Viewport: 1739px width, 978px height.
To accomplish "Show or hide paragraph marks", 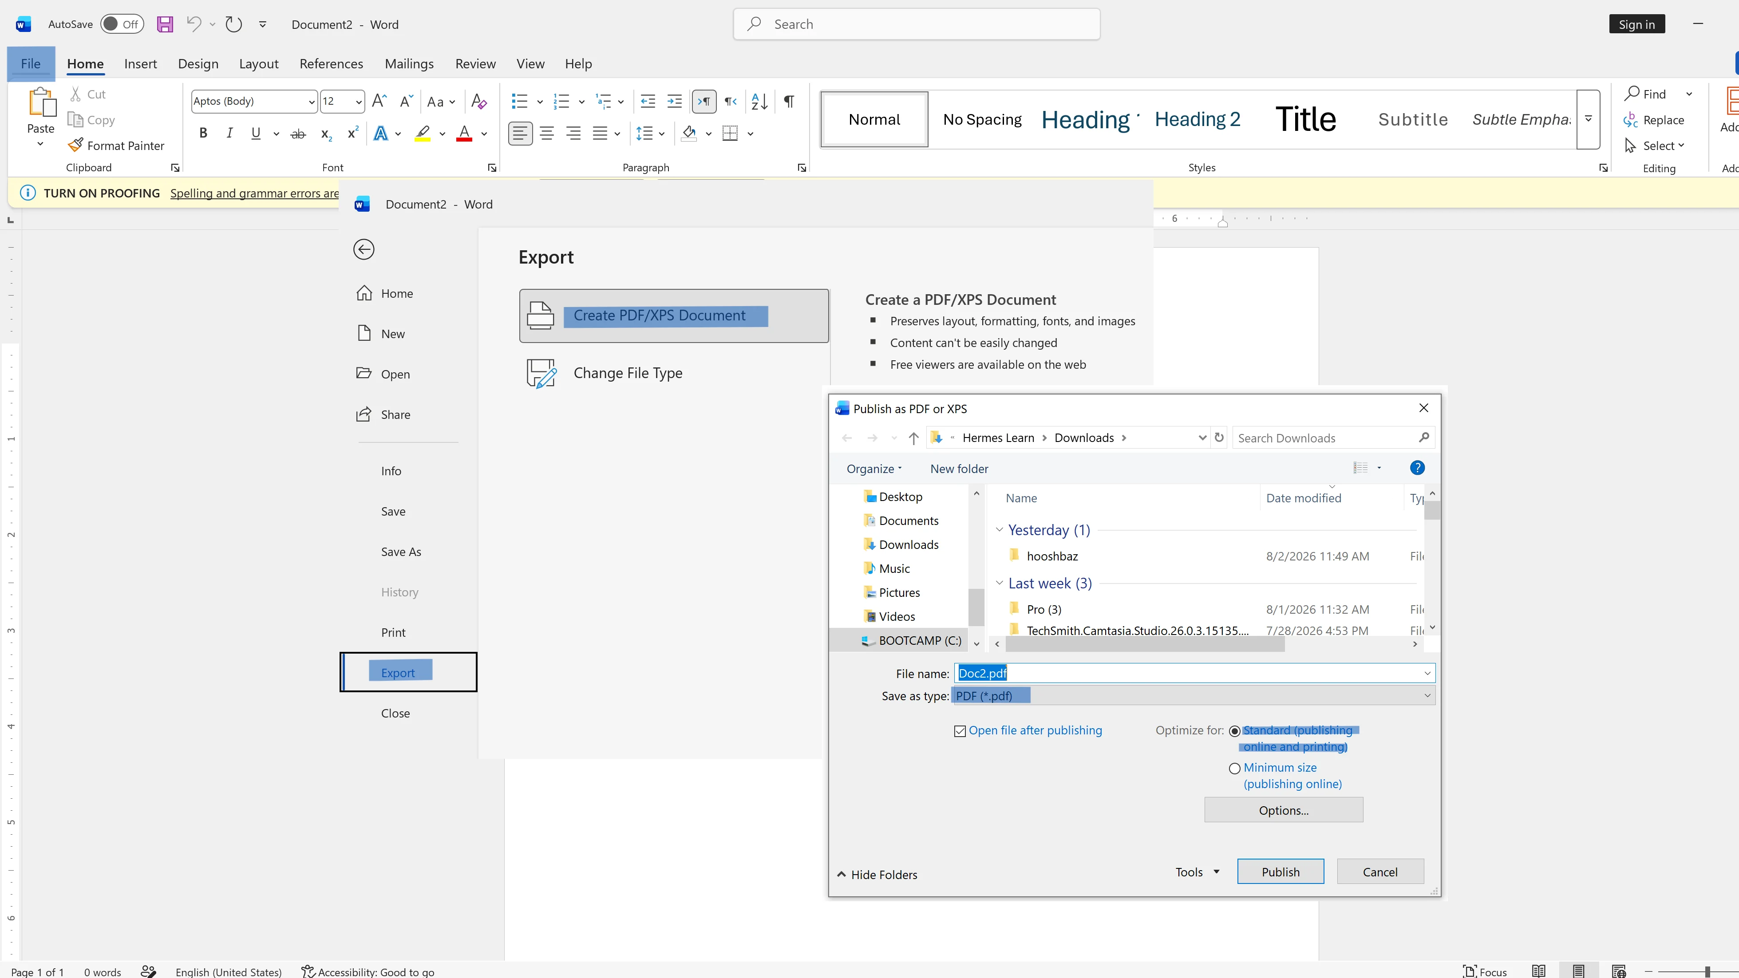I will [x=788, y=101].
